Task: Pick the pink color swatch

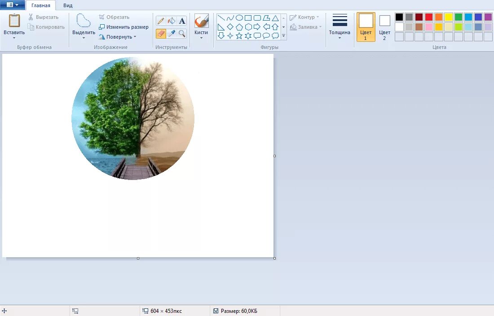Action: 429,27
